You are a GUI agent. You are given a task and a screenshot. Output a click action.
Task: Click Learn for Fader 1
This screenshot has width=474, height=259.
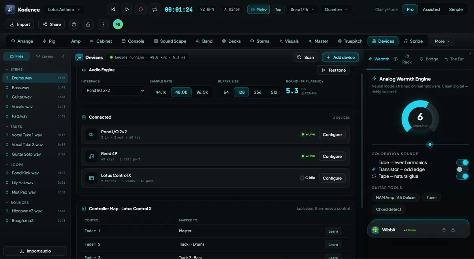coord(333,231)
